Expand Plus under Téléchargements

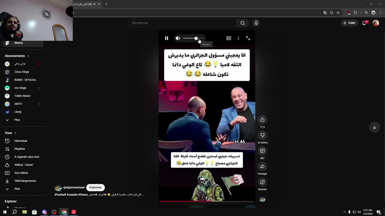(23, 189)
